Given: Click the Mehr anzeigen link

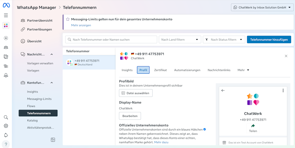Looking at the screenshot, I should (81, 25).
